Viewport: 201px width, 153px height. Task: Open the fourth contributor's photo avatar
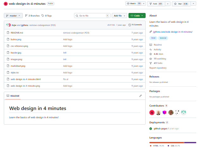click(x=171, y=113)
